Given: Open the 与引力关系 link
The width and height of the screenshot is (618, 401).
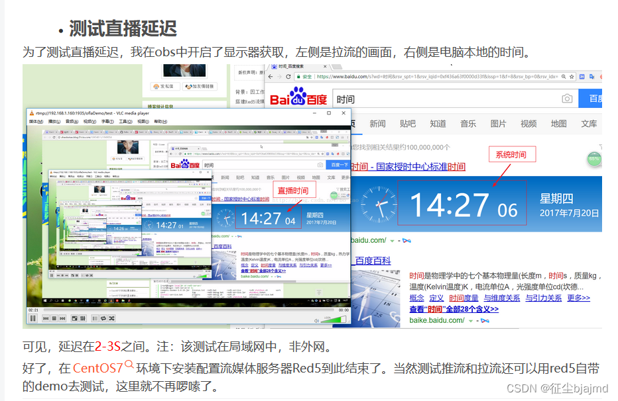Looking at the screenshot, I should [544, 298].
